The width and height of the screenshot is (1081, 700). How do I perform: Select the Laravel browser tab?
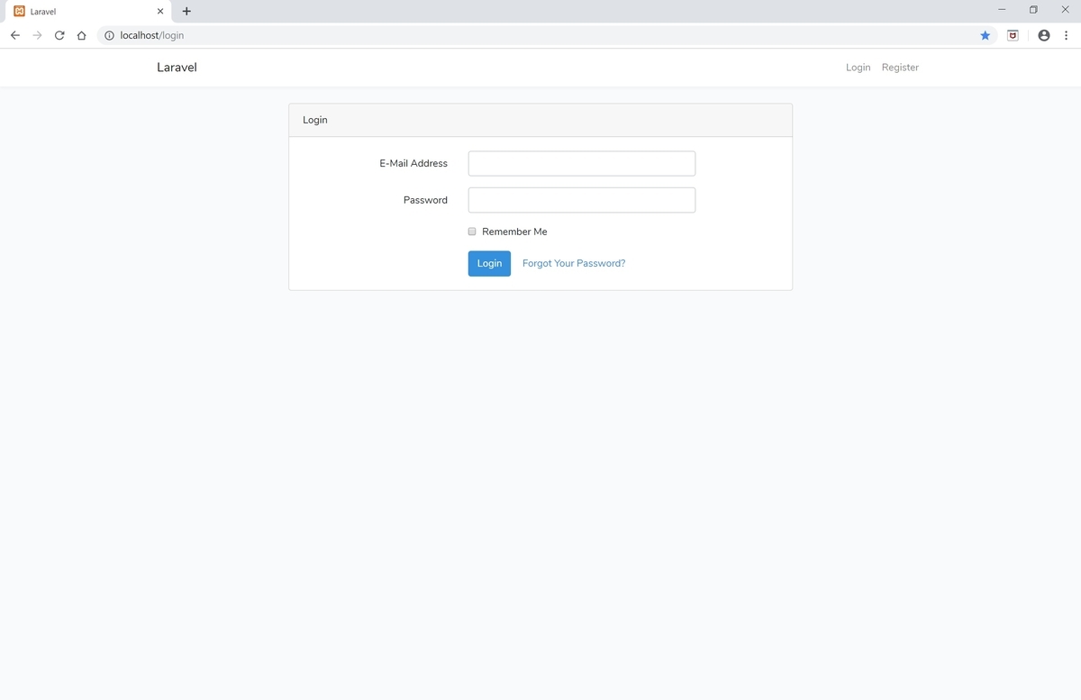[88, 12]
